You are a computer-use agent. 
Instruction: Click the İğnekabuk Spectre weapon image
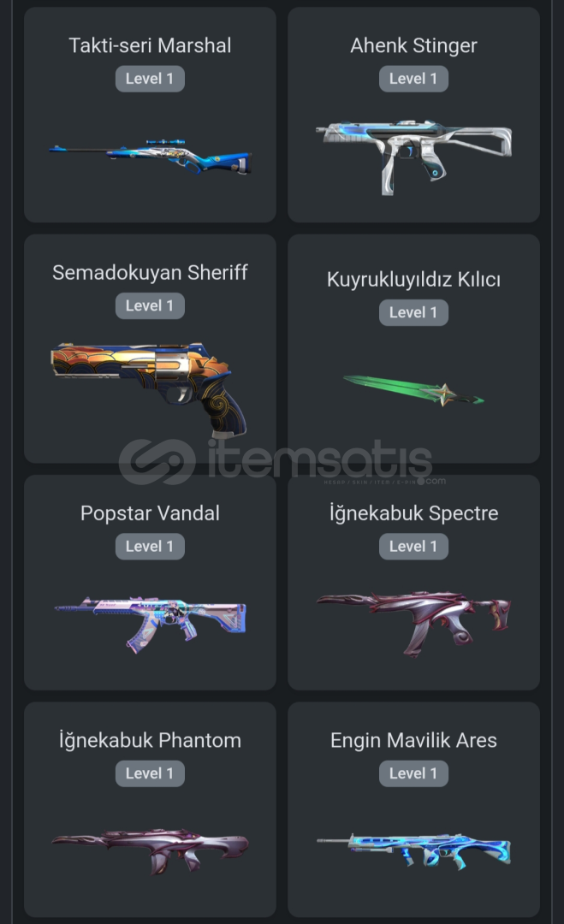point(413,624)
